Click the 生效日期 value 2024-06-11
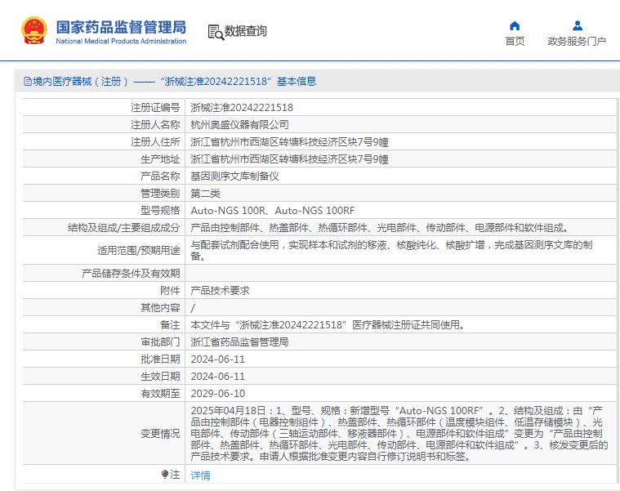The image size is (620, 491). click(218, 377)
